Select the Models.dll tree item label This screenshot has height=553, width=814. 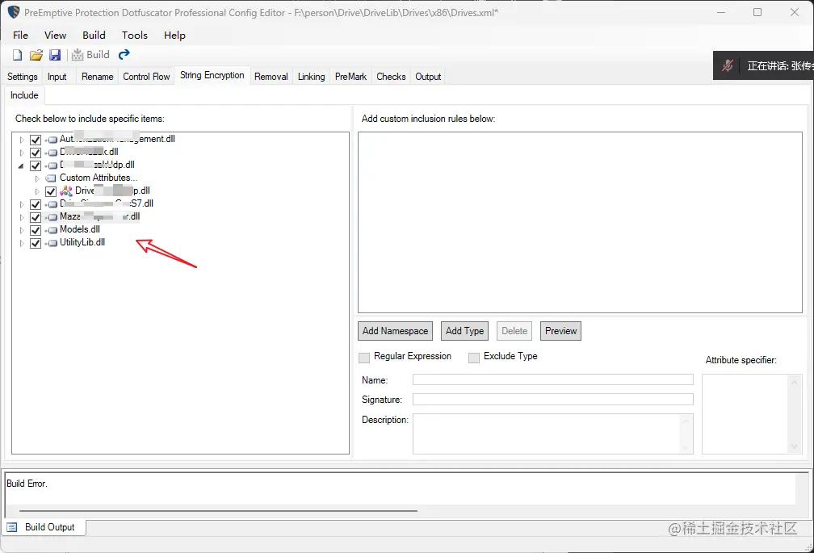point(79,229)
